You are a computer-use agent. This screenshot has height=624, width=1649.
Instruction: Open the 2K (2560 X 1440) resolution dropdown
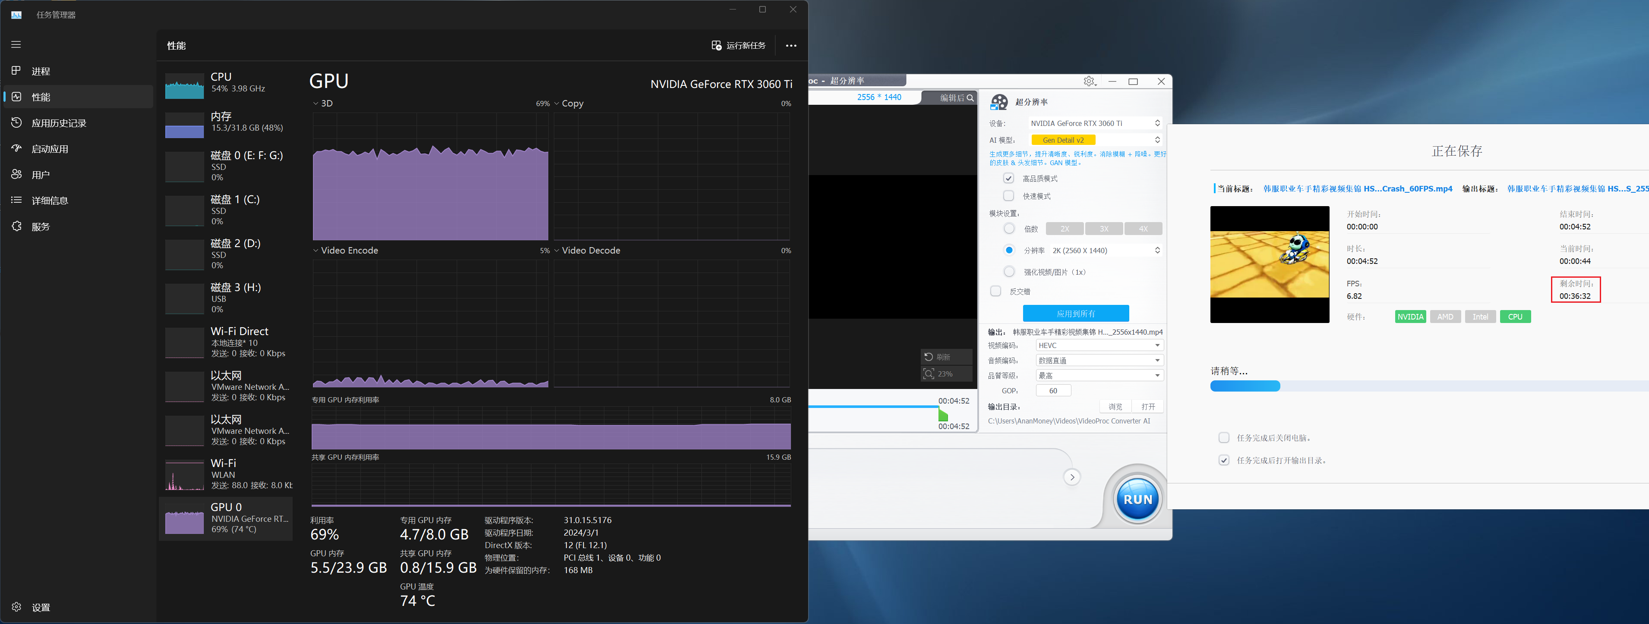click(x=1106, y=251)
